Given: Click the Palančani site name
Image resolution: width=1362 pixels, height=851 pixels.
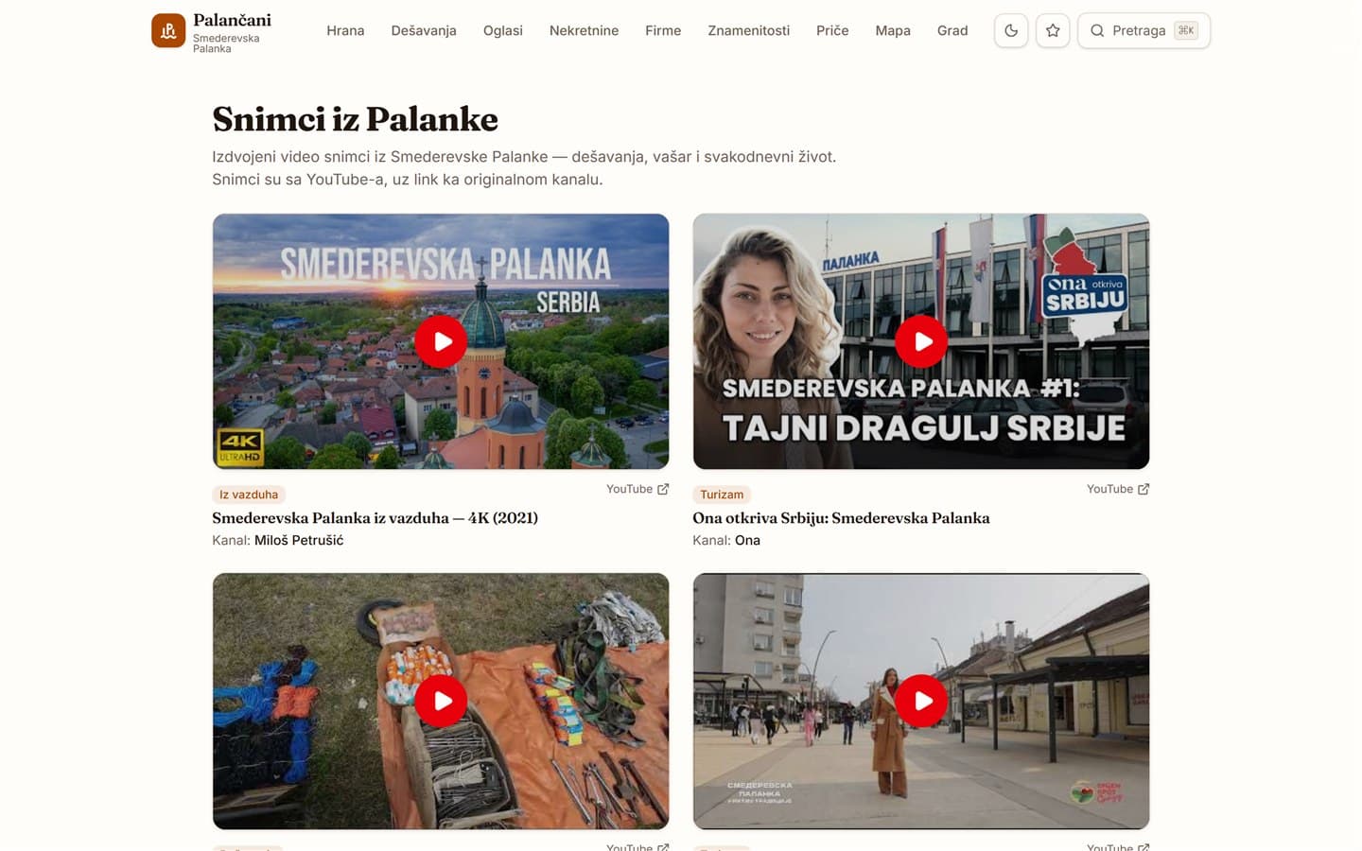Looking at the screenshot, I should coord(232,21).
